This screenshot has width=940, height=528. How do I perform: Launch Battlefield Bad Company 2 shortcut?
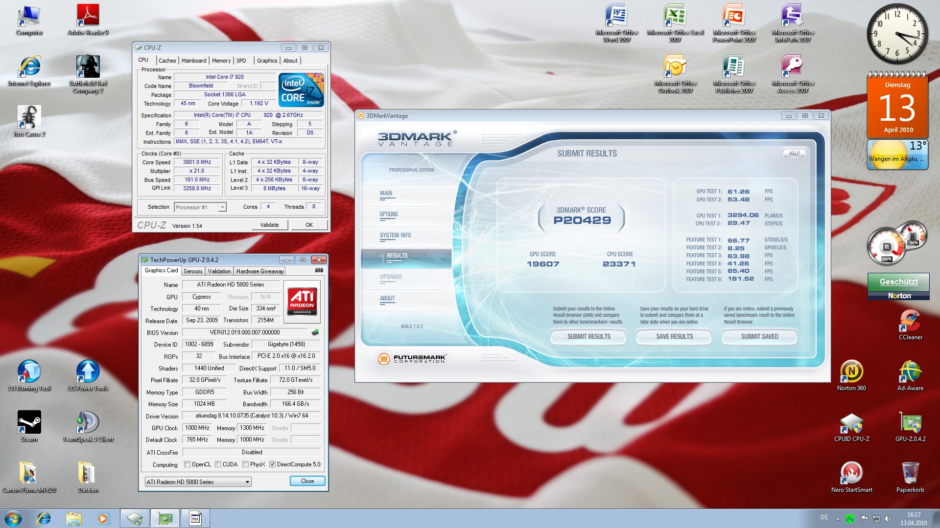(88, 74)
